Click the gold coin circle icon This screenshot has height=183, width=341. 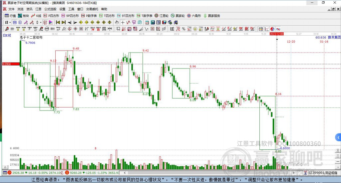pos(195,29)
